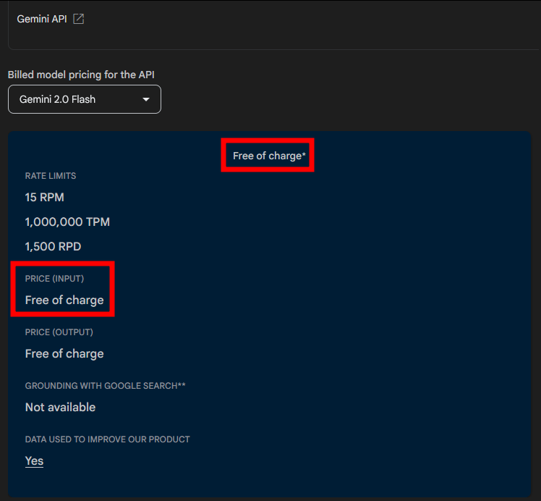This screenshot has height=501, width=541.
Task: Select the 'Free of charge*' tier heading
Action: [x=269, y=156]
